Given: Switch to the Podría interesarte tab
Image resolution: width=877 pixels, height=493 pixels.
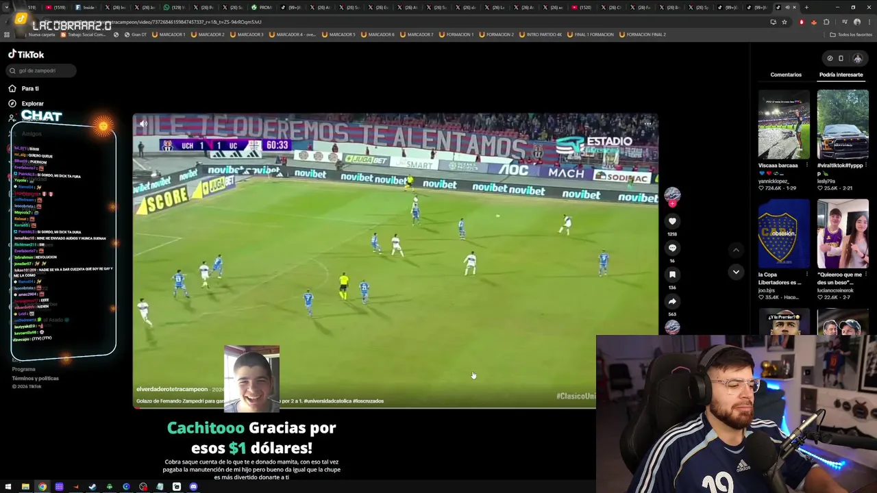Looking at the screenshot, I should click(x=841, y=75).
